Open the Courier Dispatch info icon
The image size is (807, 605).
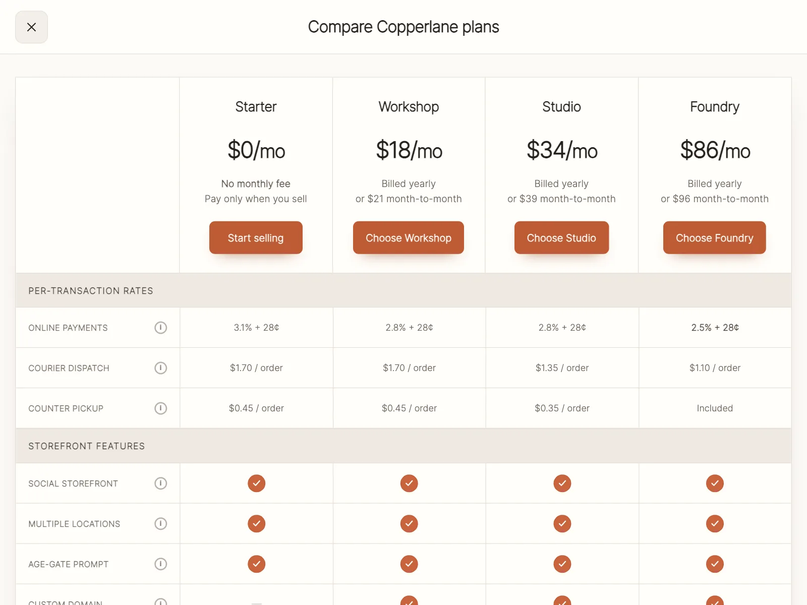160,368
